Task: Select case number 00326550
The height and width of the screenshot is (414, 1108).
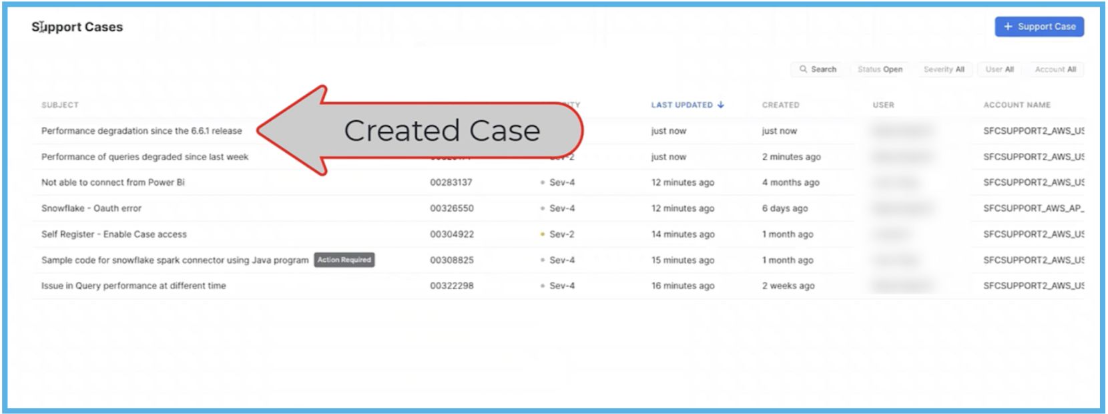Action: click(x=452, y=208)
